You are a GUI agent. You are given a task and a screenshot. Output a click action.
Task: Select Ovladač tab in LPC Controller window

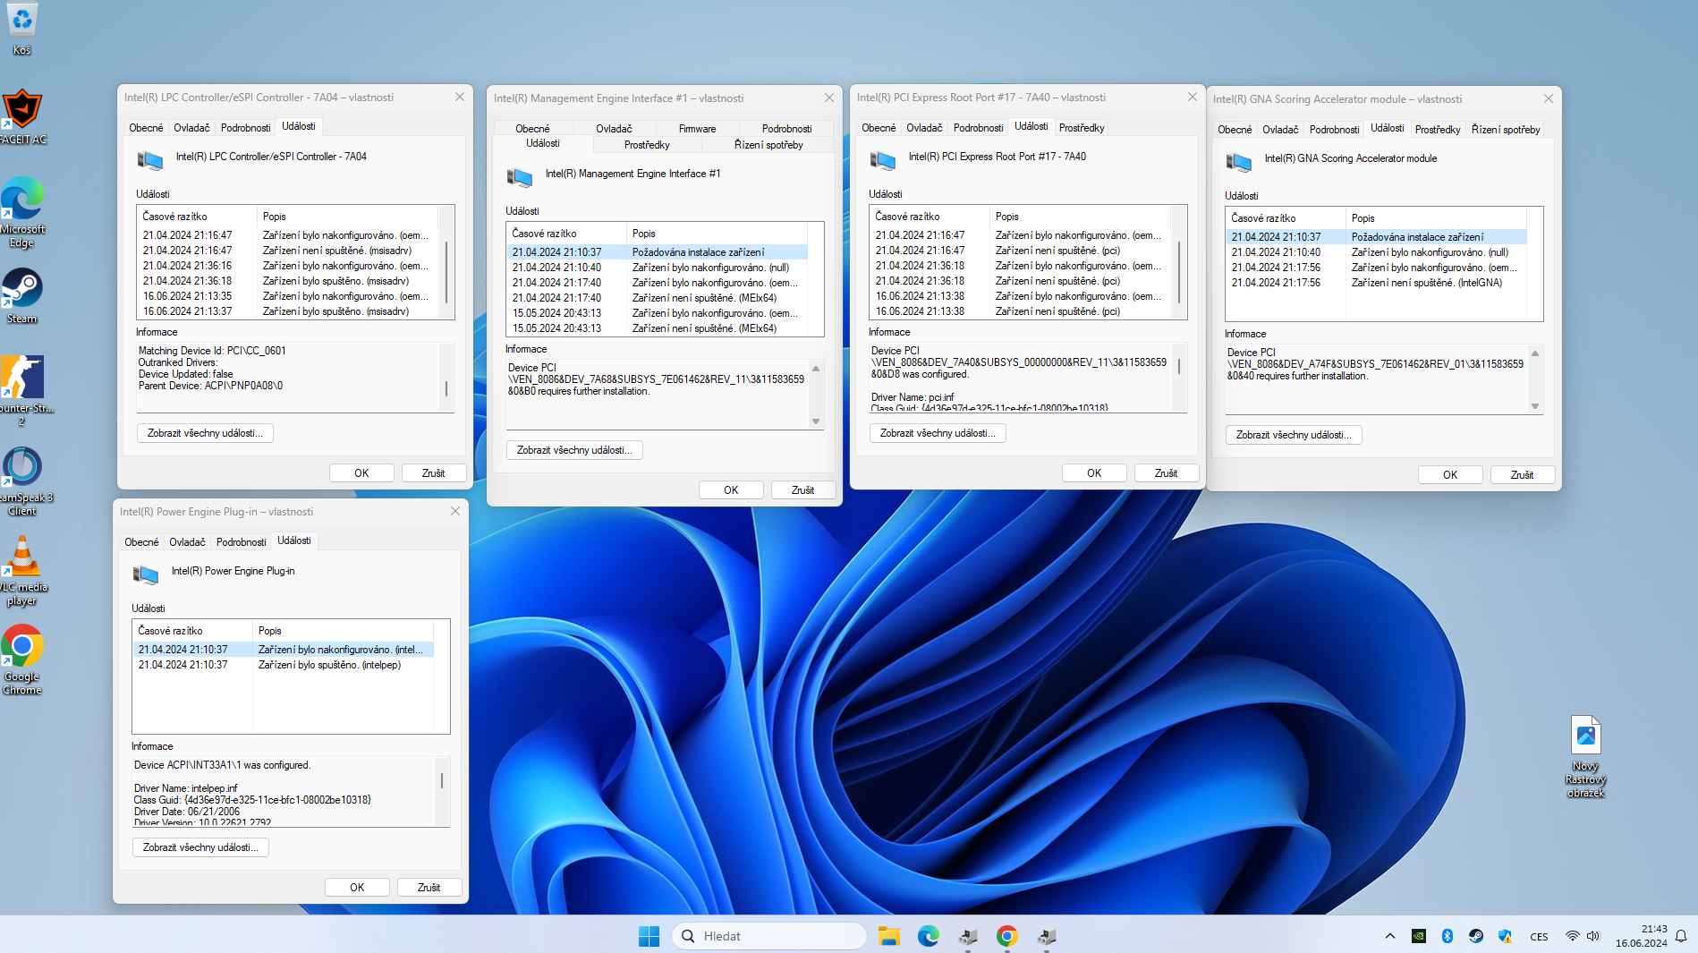tap(191, 128)
